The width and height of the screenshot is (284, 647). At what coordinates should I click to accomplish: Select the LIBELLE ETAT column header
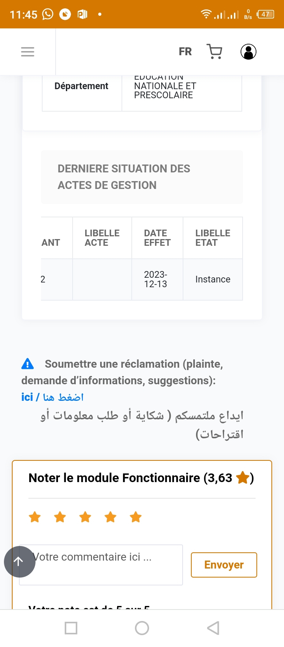pyautogui.click(x=213, y=238)
